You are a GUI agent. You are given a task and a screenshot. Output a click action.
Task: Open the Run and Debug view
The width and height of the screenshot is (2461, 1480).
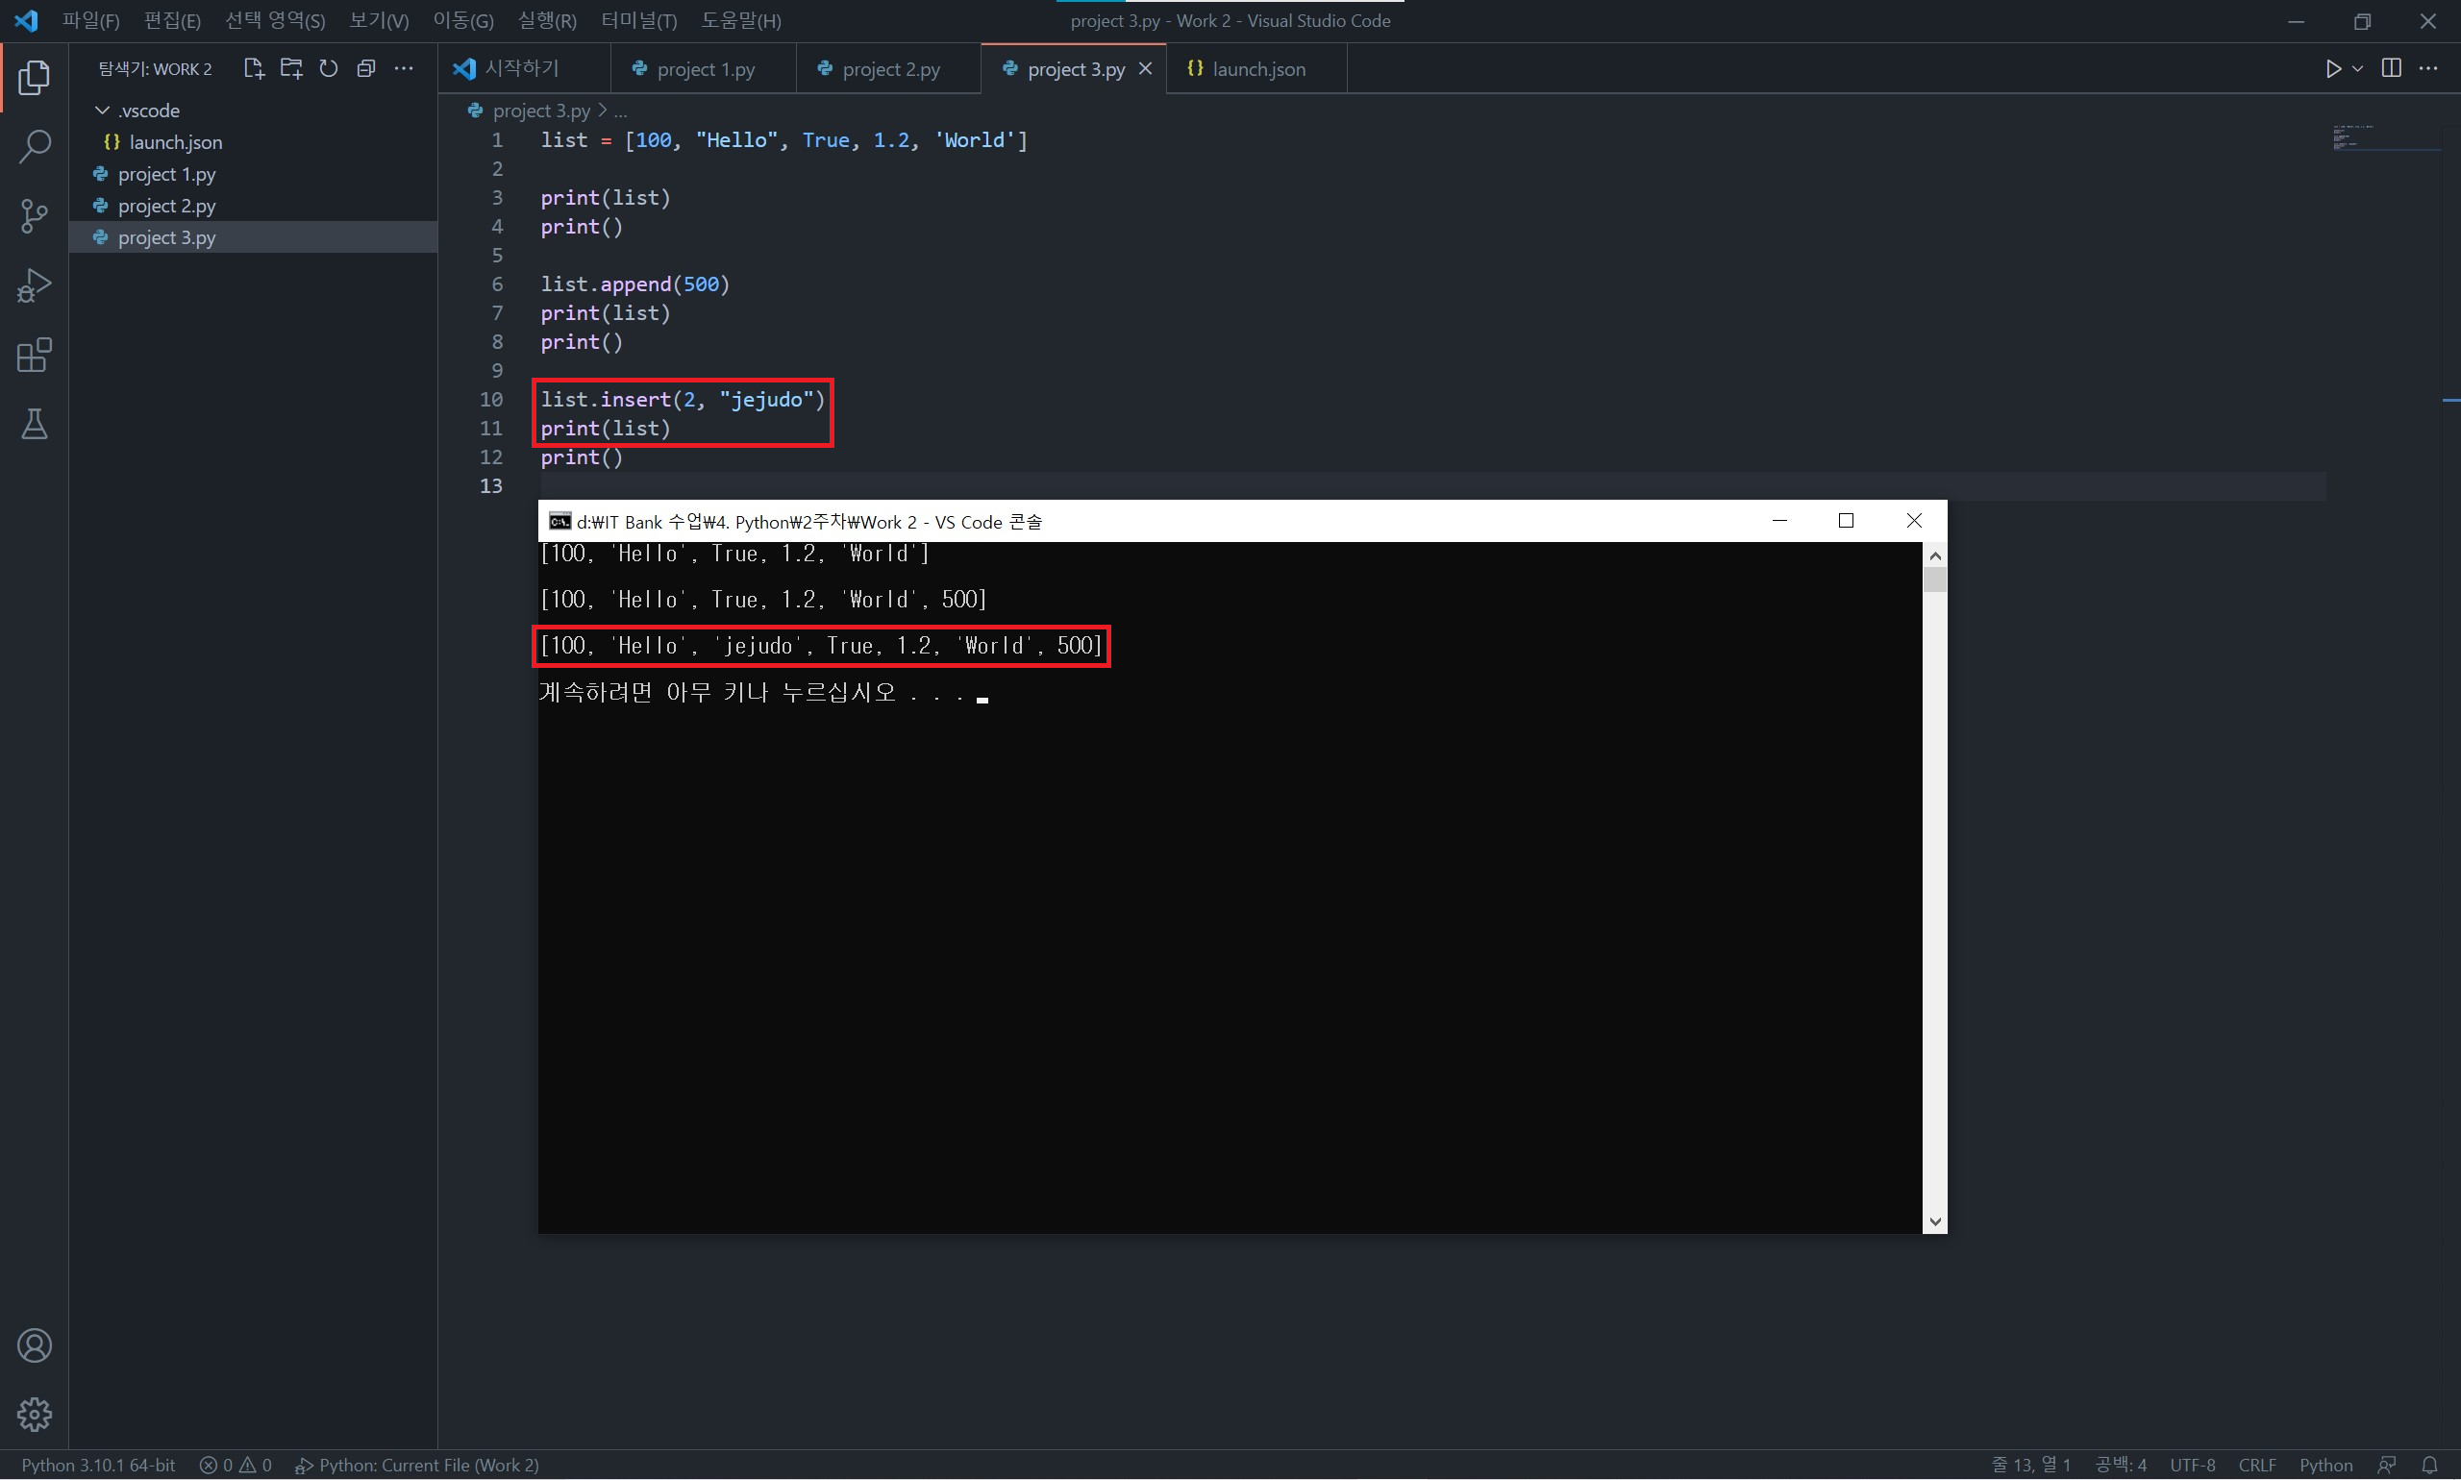point(35,286)
